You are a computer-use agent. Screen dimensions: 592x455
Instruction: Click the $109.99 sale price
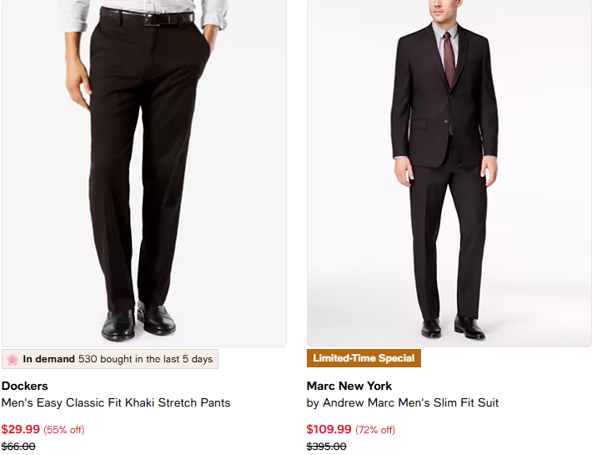pyautogui.click(x=329, y=430)
